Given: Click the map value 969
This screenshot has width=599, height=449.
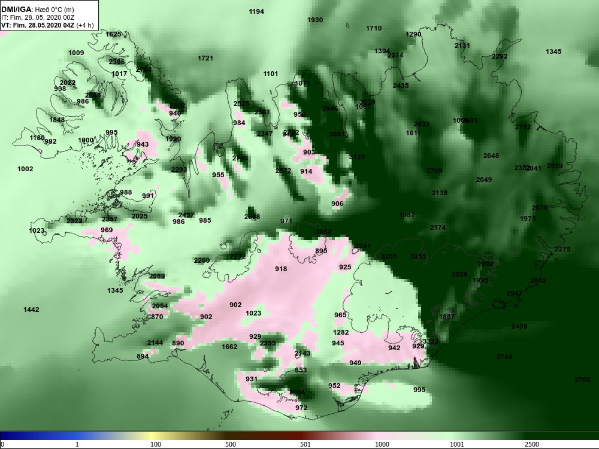Looking at the screenshot, I should 107,230.
